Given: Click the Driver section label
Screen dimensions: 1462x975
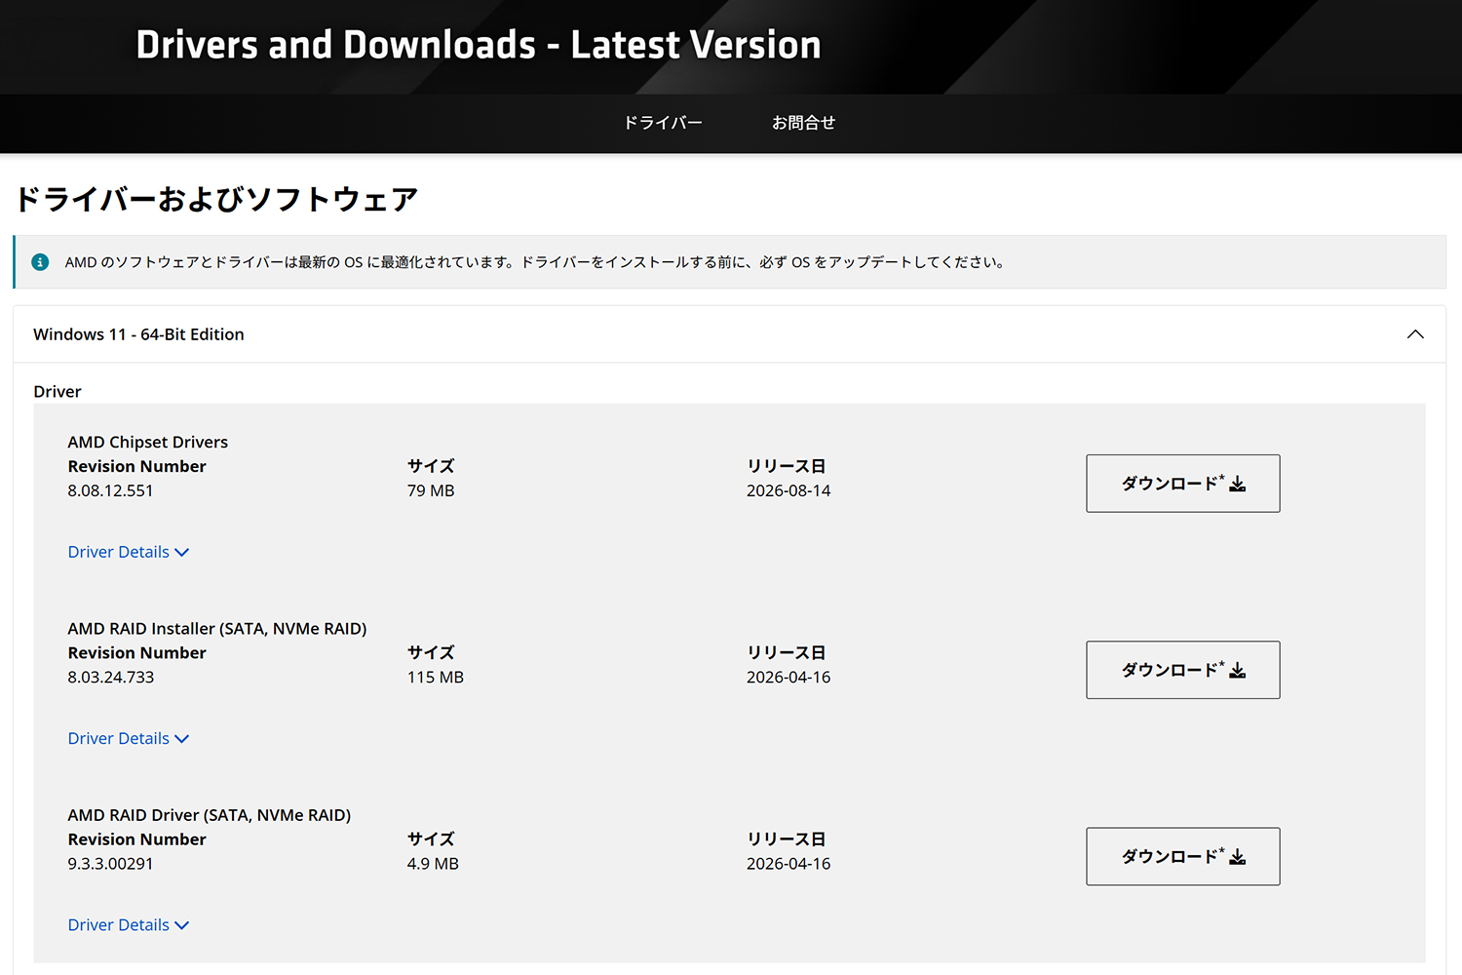Looking at the screenshot, I should [58, 392].
